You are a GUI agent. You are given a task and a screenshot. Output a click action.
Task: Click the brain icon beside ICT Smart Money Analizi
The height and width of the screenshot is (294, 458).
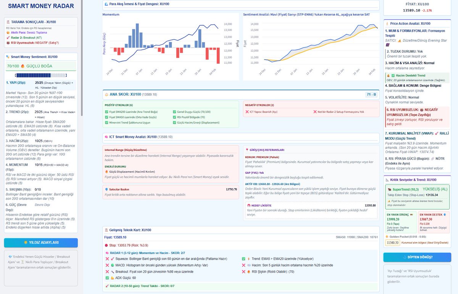pyautogui.click(x=106, y=137)
